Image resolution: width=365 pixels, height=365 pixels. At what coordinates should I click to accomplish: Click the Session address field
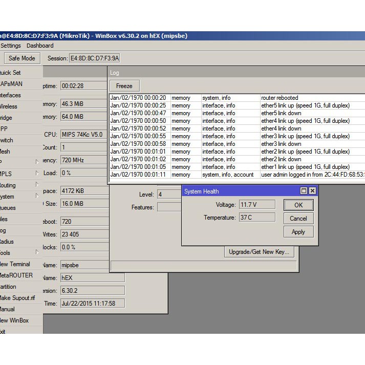[x=95, y=58]
